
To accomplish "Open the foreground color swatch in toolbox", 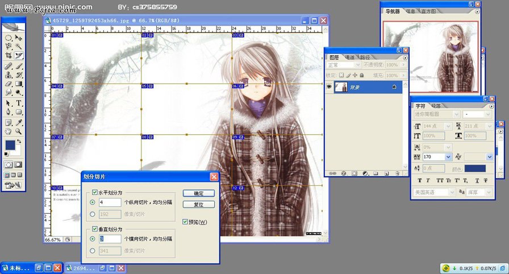I will [10, 145].
